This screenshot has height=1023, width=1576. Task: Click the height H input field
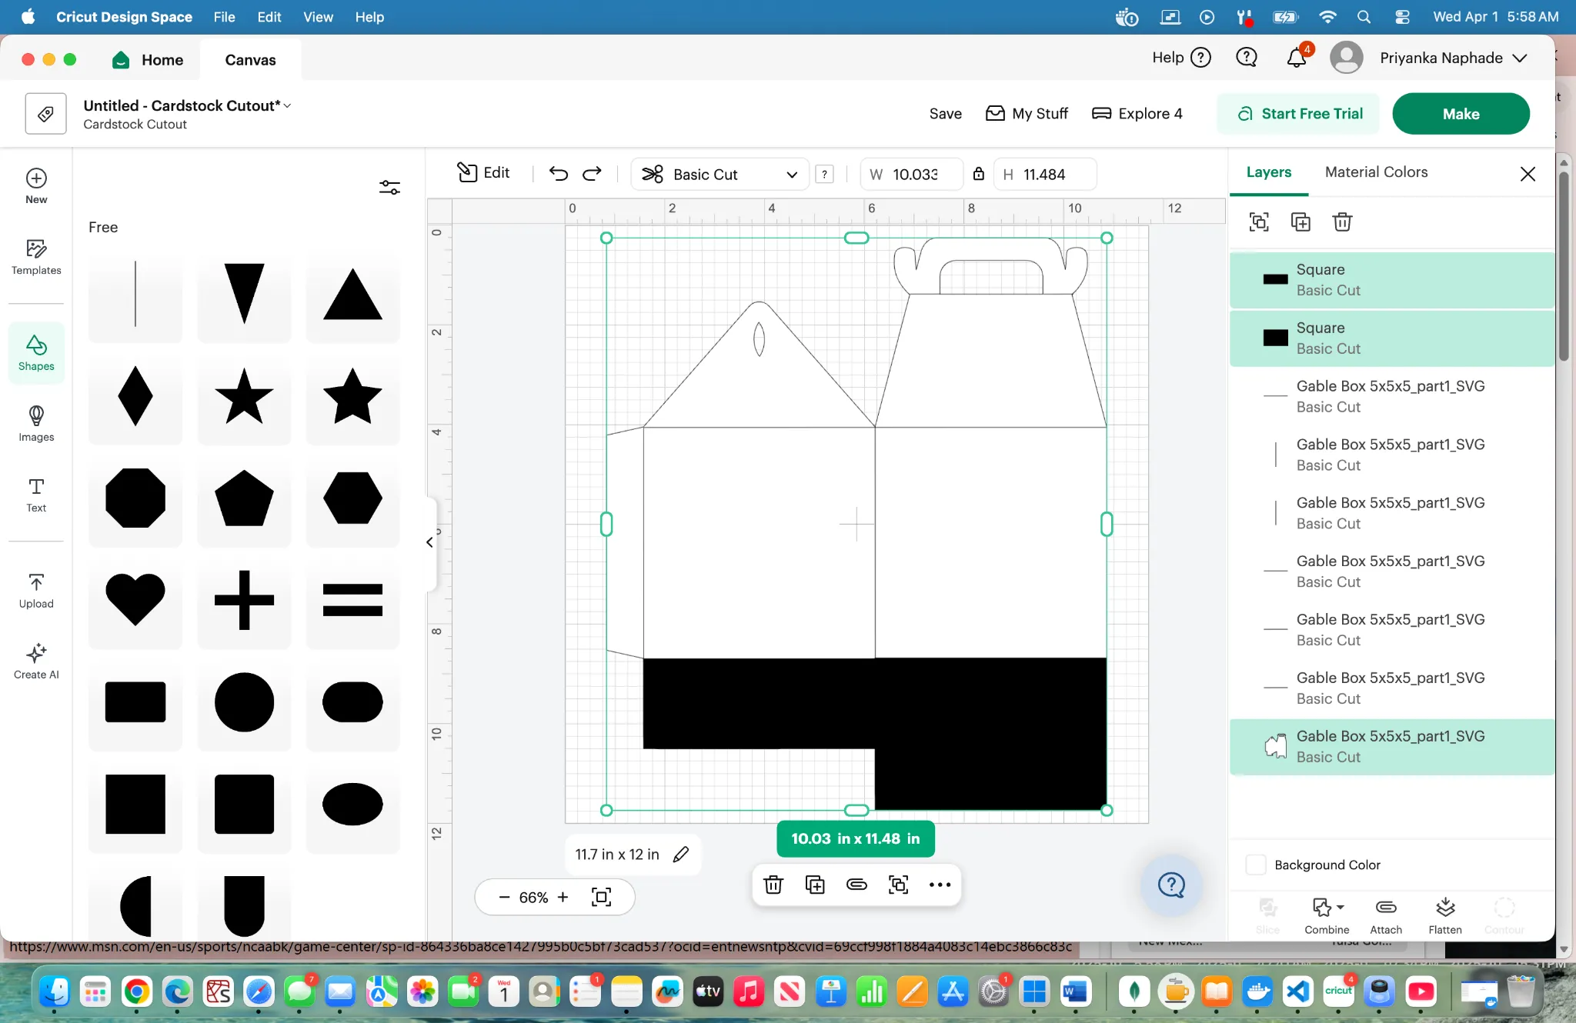[1045, 174]
